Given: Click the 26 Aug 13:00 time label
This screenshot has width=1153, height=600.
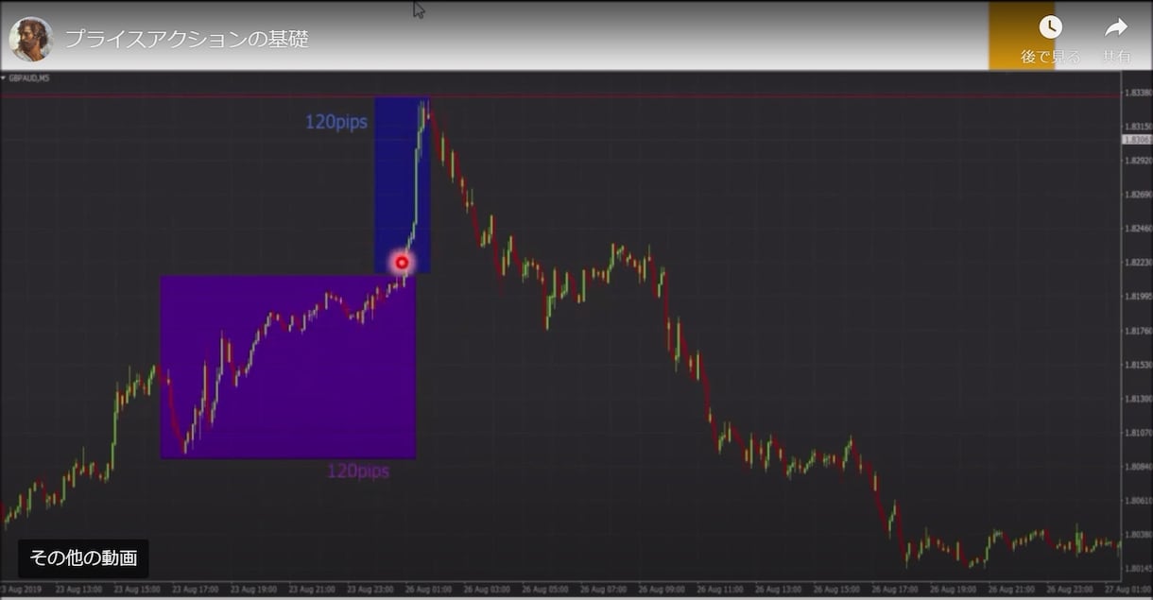Looking at the screenshot, I should [x=780, y=589].
